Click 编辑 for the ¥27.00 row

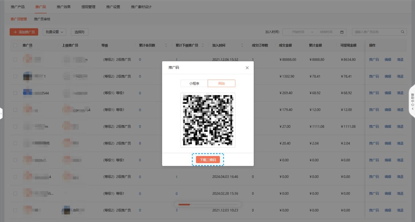[388, 127]
